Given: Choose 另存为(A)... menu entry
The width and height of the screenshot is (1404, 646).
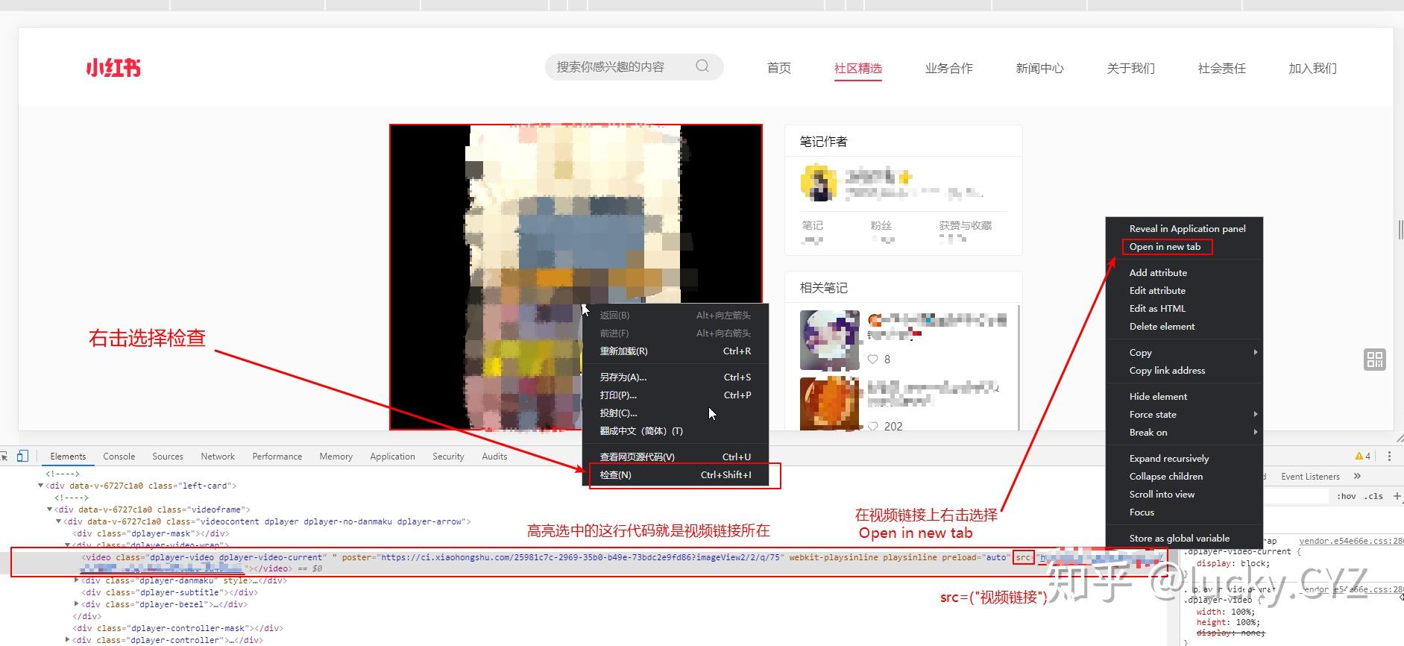Looking at the screenshot, I should [676, 377].
